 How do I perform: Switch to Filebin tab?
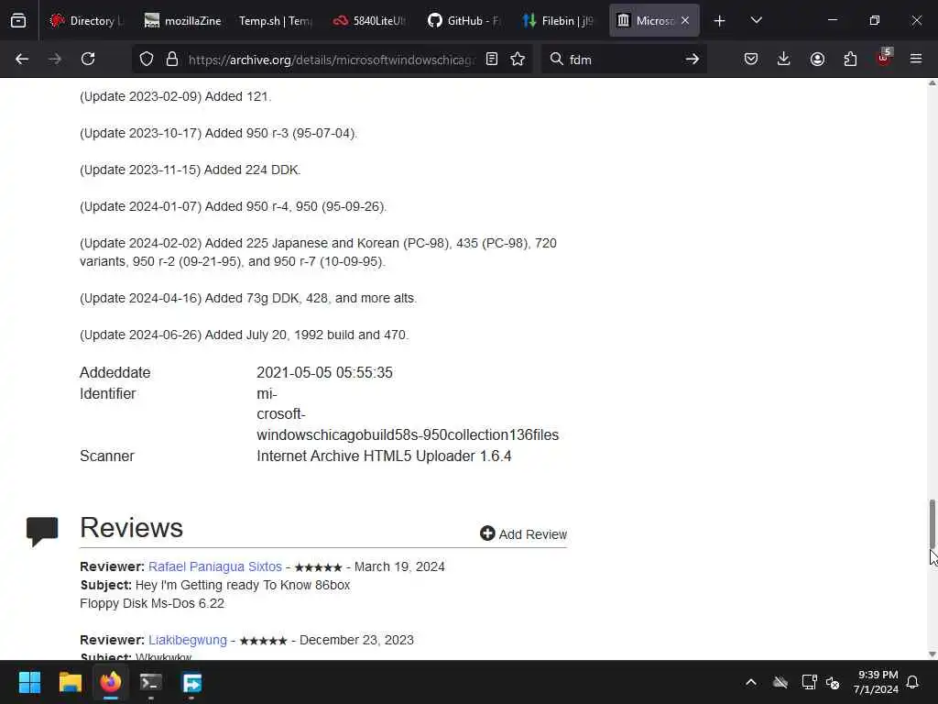558,20
